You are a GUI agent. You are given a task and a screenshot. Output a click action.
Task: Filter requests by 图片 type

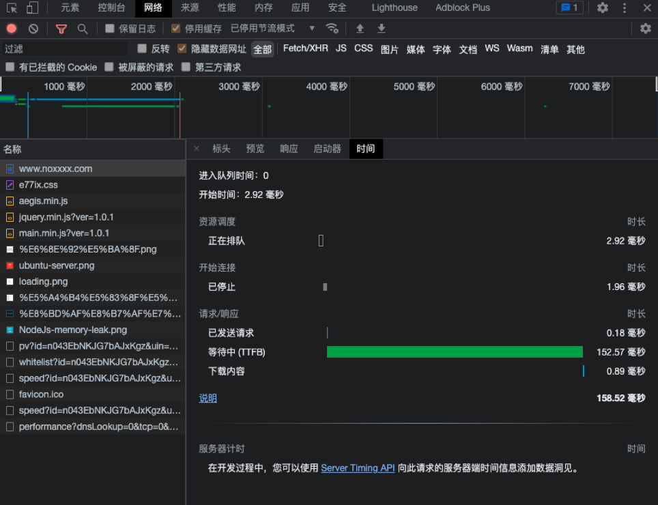(390, 50)
